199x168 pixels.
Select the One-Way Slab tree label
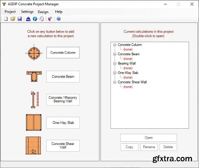[128, 73]
